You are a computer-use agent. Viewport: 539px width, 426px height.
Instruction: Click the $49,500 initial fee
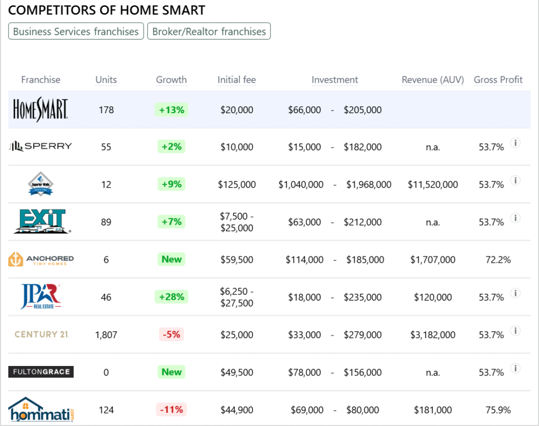click(x=236, y=372)
